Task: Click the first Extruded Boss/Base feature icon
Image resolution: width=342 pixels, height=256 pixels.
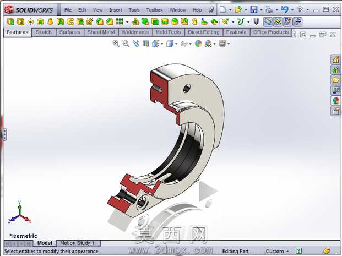Action: point(10,22)
